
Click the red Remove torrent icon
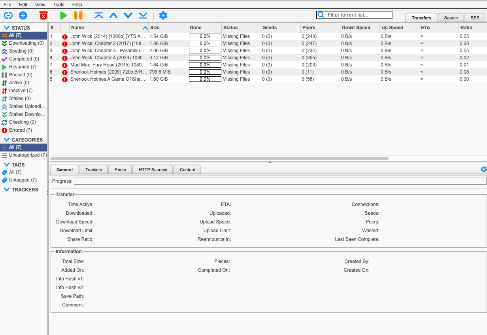tap(43, 15)
